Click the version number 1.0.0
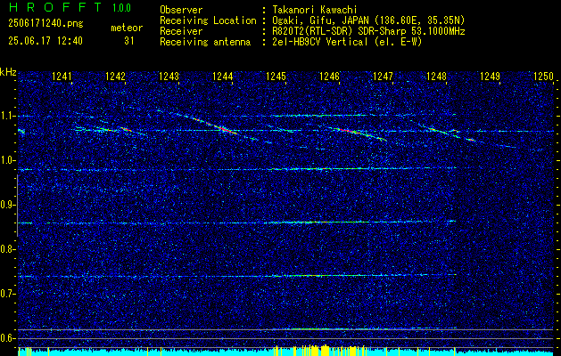This screenshot has height=356, width=561. 121,8
